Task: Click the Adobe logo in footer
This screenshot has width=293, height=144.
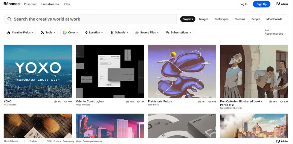Action: [282, 141]
